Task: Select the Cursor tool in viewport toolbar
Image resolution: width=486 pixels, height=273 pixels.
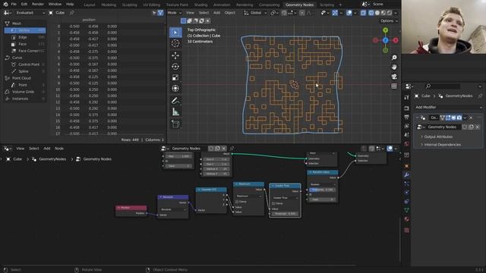Action: point(175,44)
